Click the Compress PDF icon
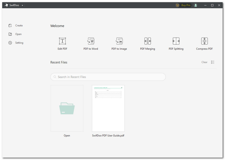Screen dimensions: 225x160 pyautogui.click(x=204, y=41)
